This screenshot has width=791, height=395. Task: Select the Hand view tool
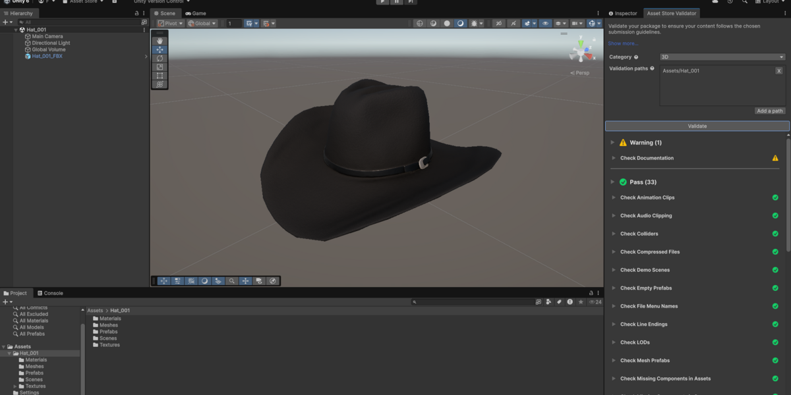pos(160,41)
